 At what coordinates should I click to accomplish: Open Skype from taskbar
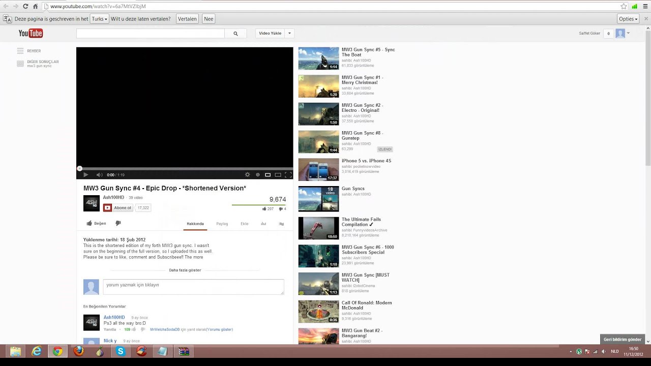[x=121, y=351]
